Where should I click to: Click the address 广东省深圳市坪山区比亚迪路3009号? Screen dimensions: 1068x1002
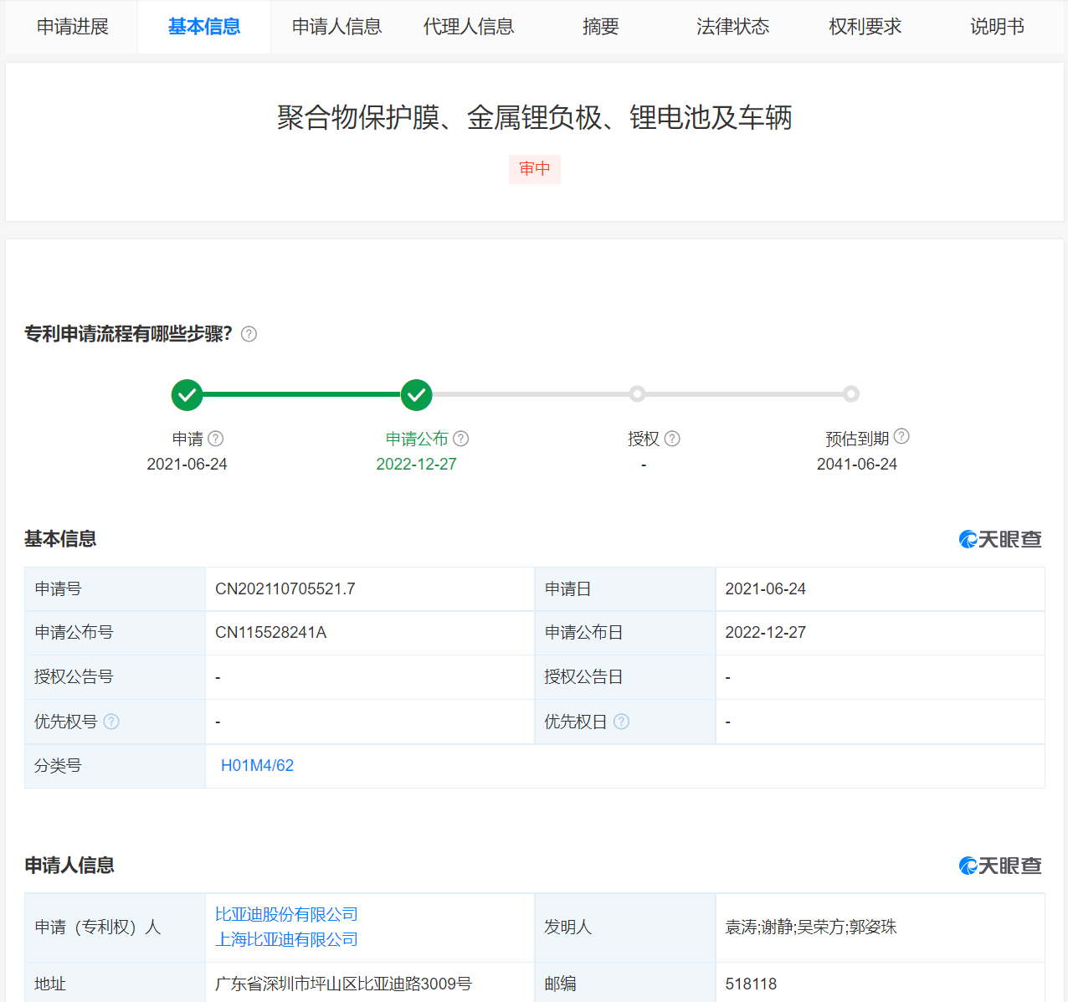pyautogui.click(x=343, y=984)
